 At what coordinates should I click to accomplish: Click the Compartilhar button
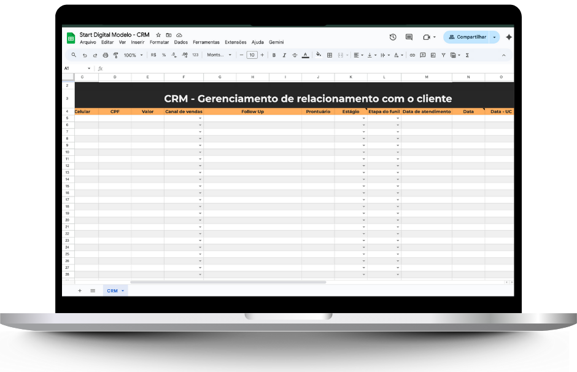click(x=467, y=37)
